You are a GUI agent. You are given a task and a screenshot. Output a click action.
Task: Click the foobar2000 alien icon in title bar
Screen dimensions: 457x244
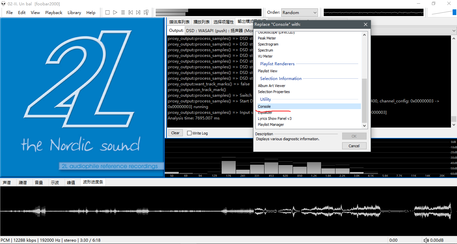tap(4, 4)
